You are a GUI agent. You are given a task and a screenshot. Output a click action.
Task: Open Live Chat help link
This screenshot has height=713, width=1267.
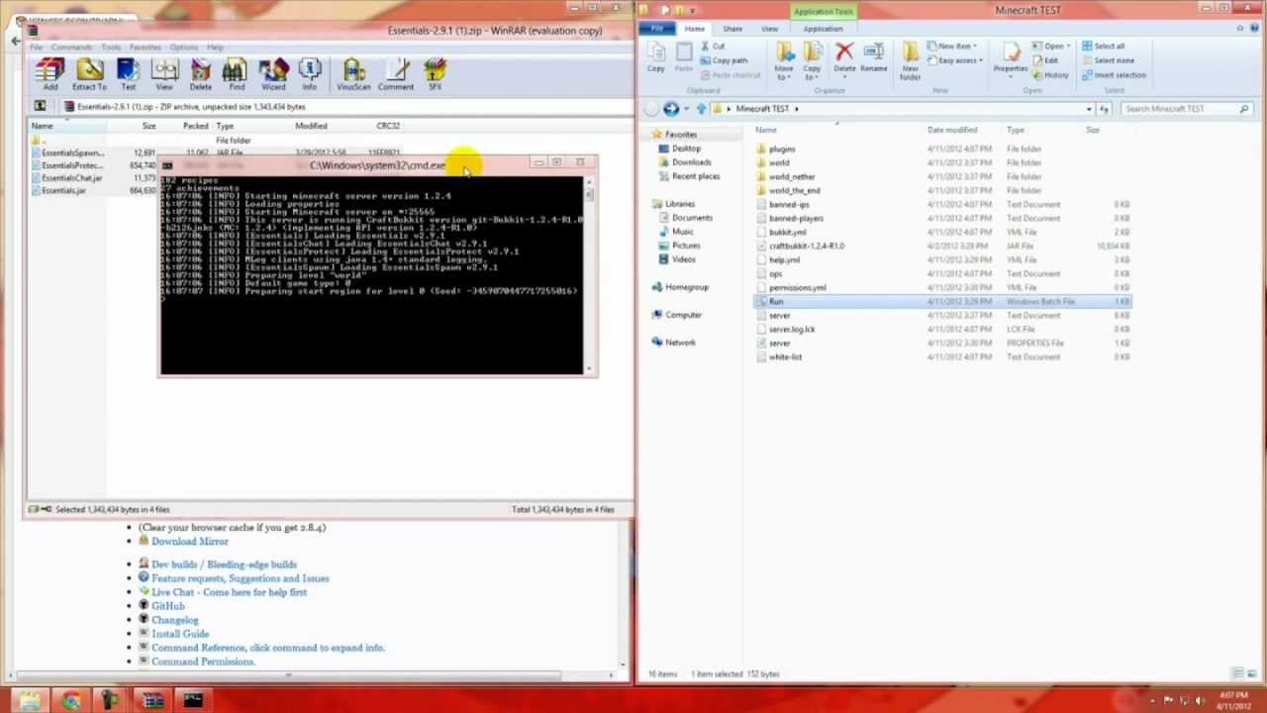(229, 592)
